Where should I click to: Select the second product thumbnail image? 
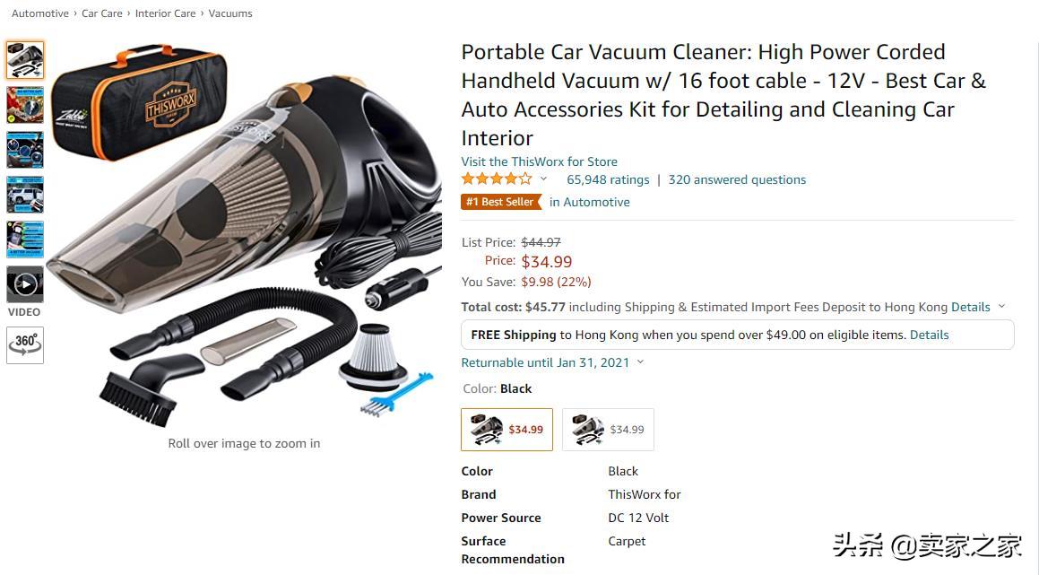coord(25,105)
